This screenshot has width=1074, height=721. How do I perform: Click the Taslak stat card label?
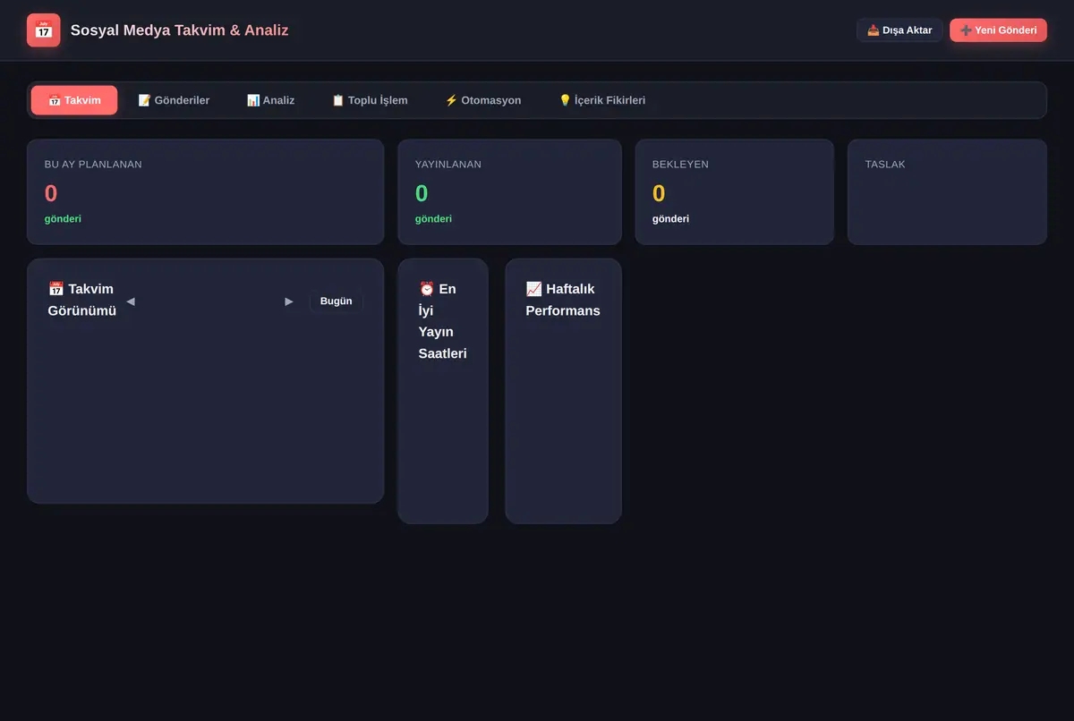click(885, 165)
